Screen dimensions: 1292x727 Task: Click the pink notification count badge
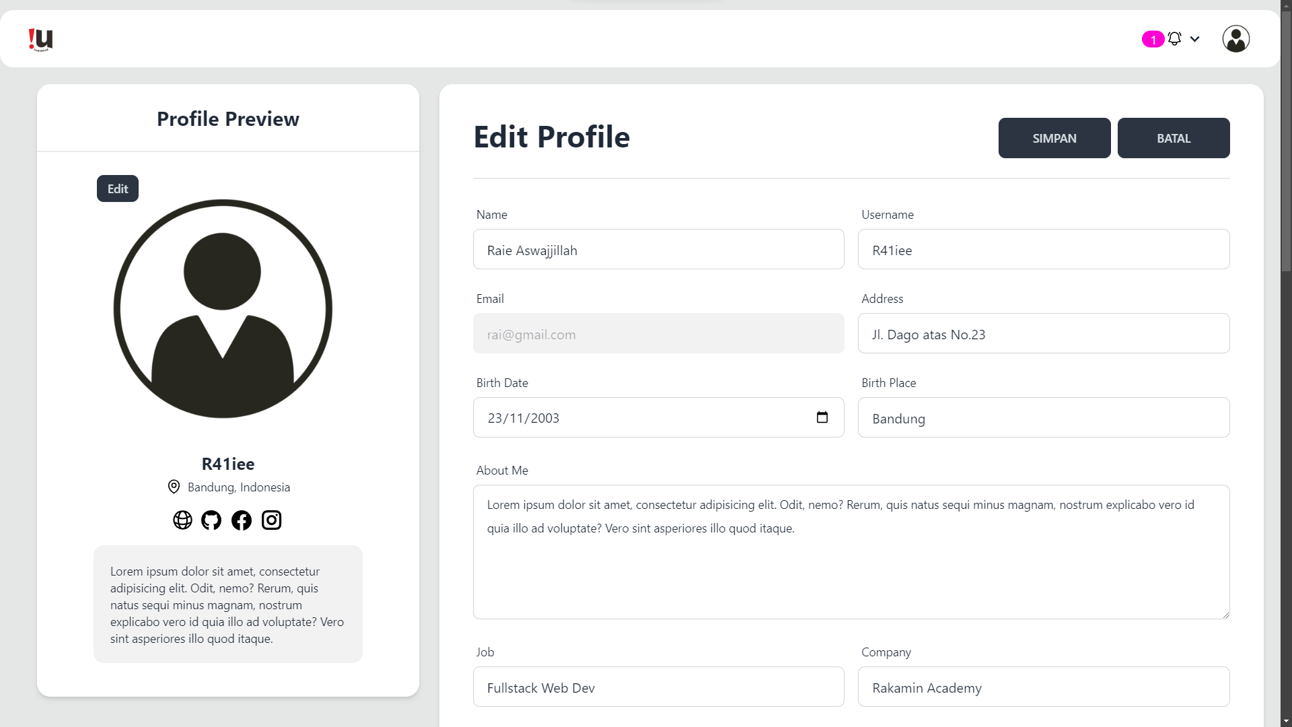pyautogui.click(x=1153, y=40)
